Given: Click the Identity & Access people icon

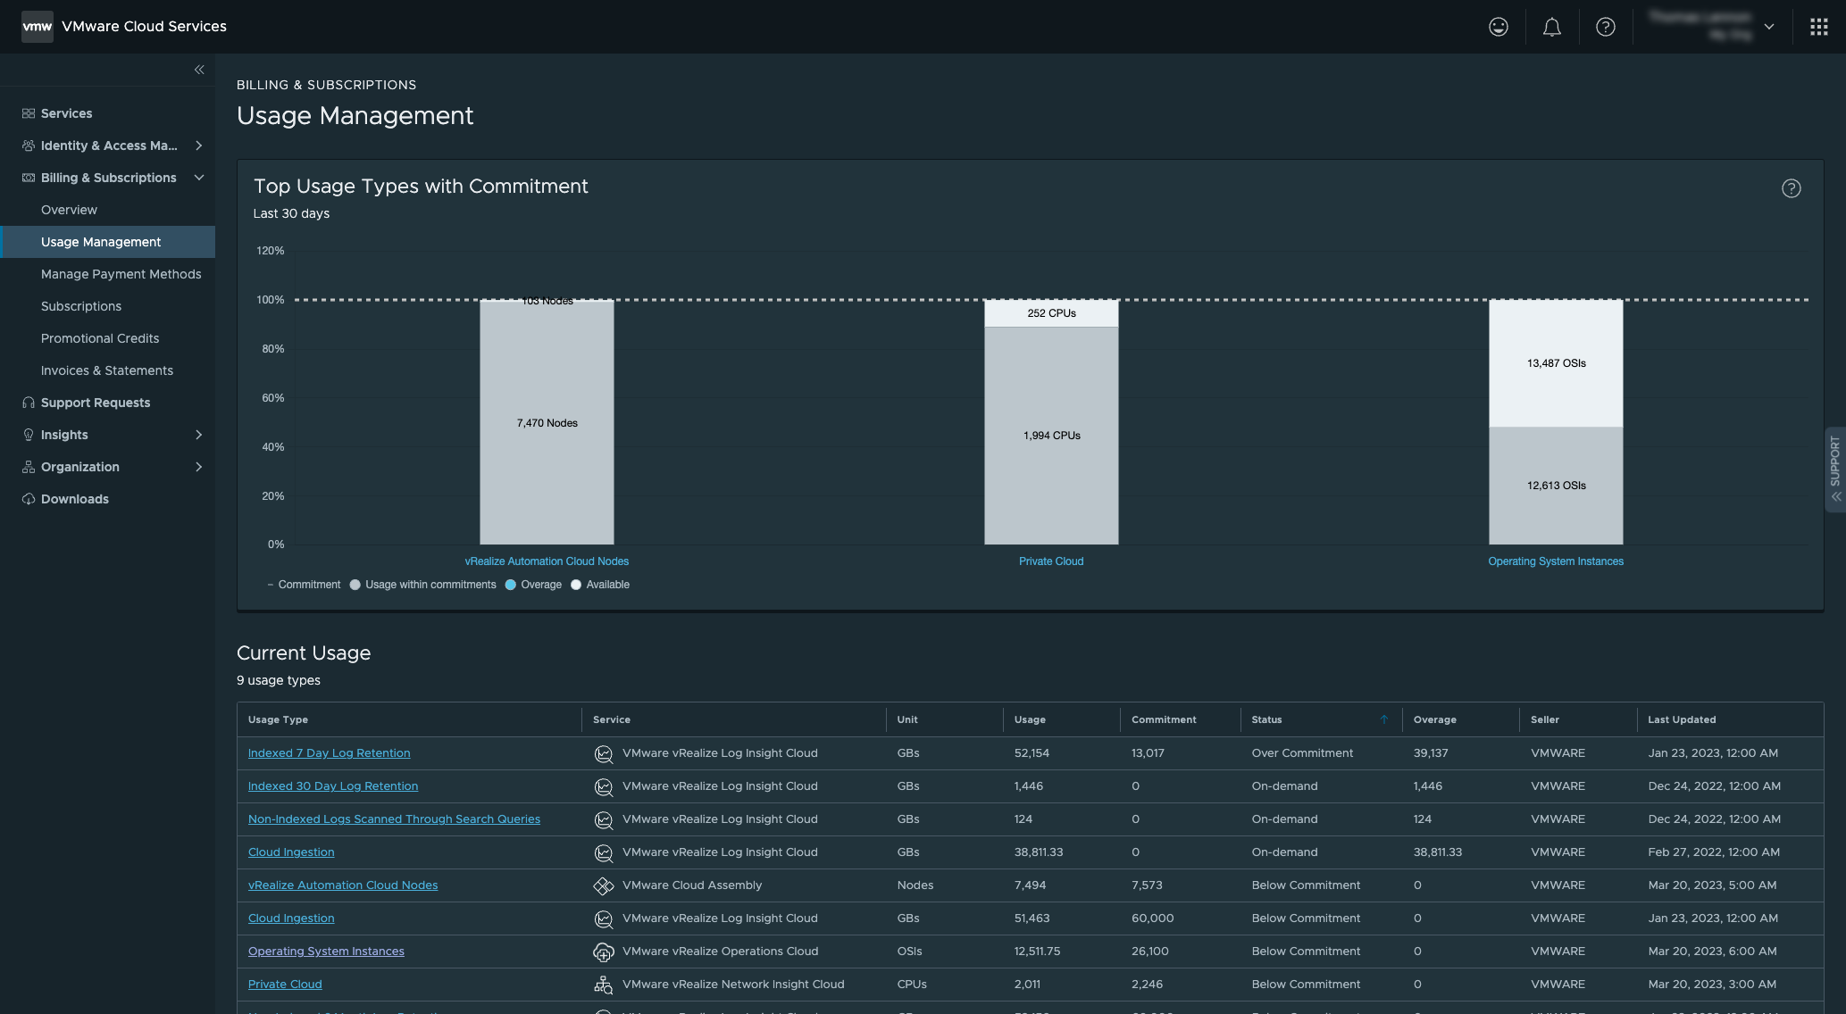Looking at the screenshot, I should pyautogui.click(x=29, y=145).
